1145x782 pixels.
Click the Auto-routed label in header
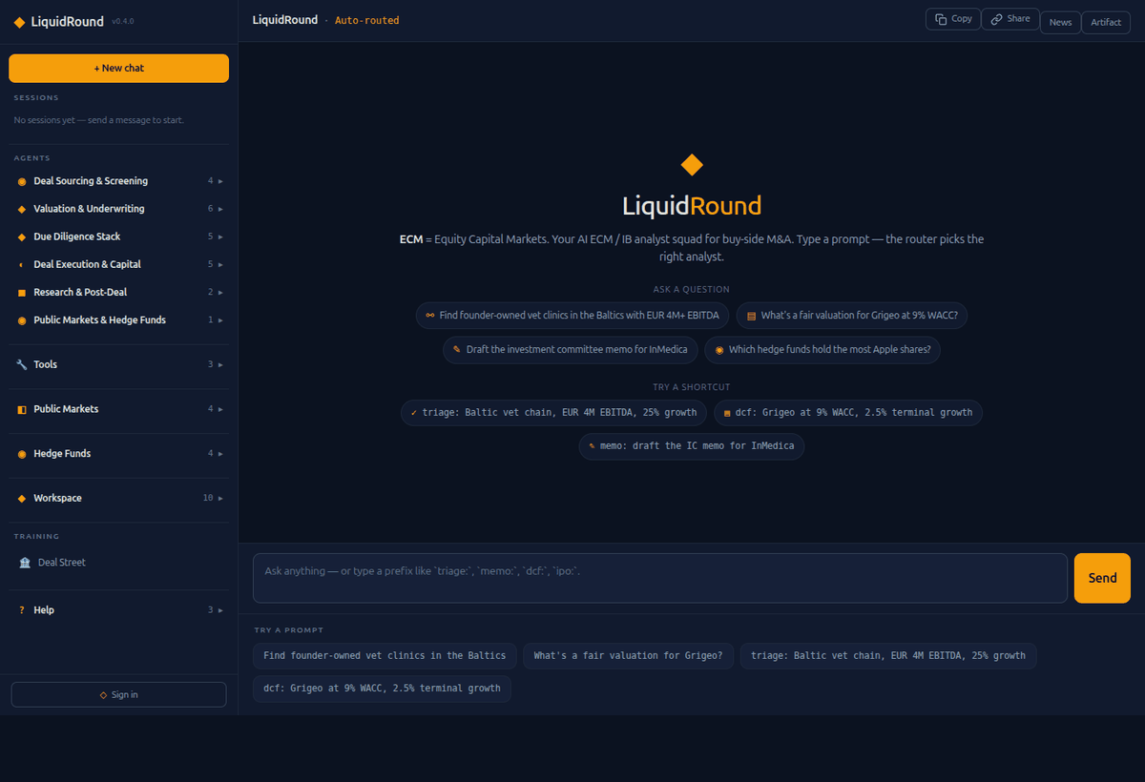367,20
